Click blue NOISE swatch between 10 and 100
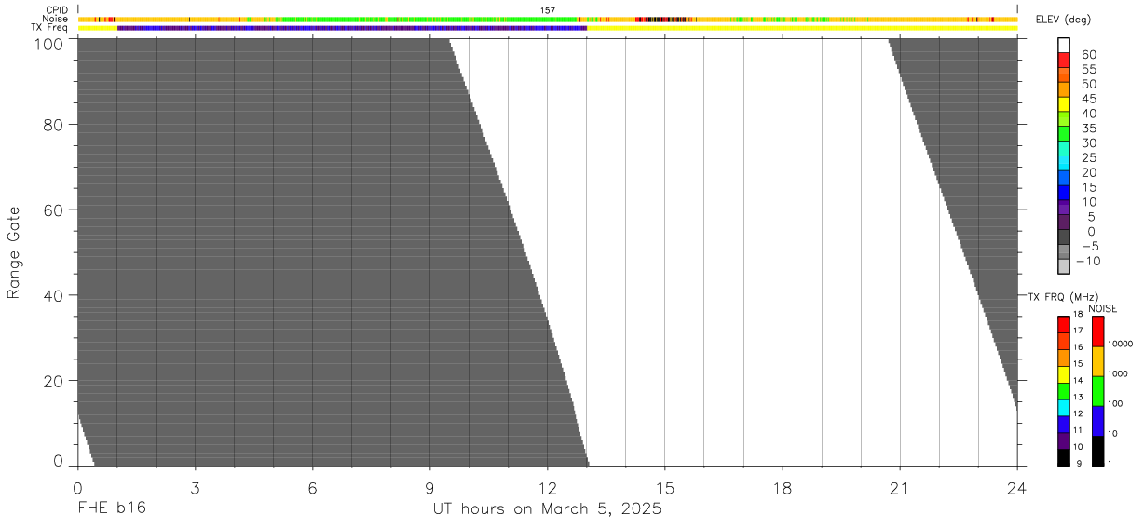 (x=1097, y=421)
